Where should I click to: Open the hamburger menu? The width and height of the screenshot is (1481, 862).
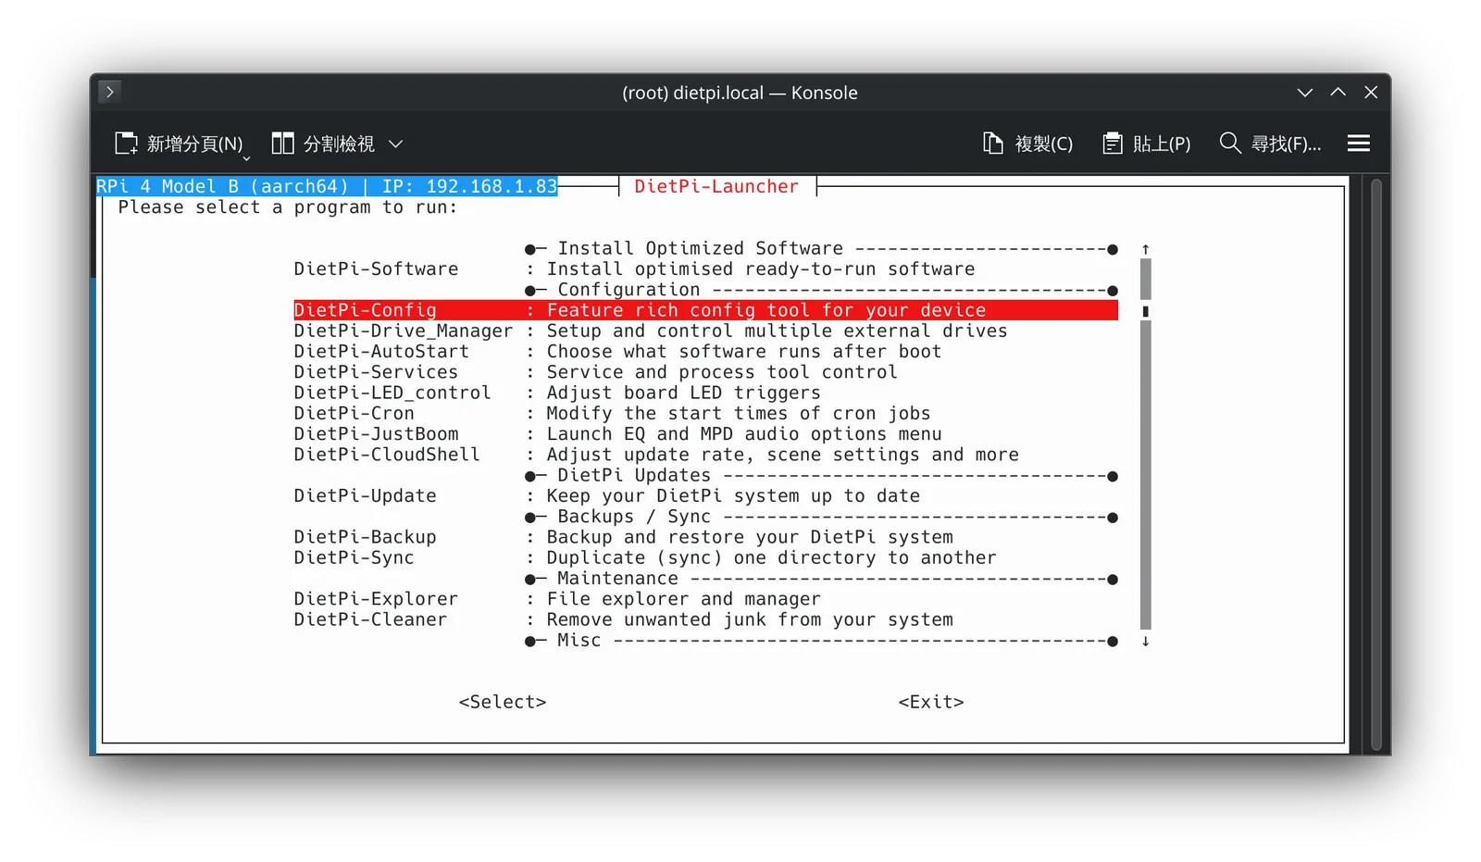[x=1359, y=144]
